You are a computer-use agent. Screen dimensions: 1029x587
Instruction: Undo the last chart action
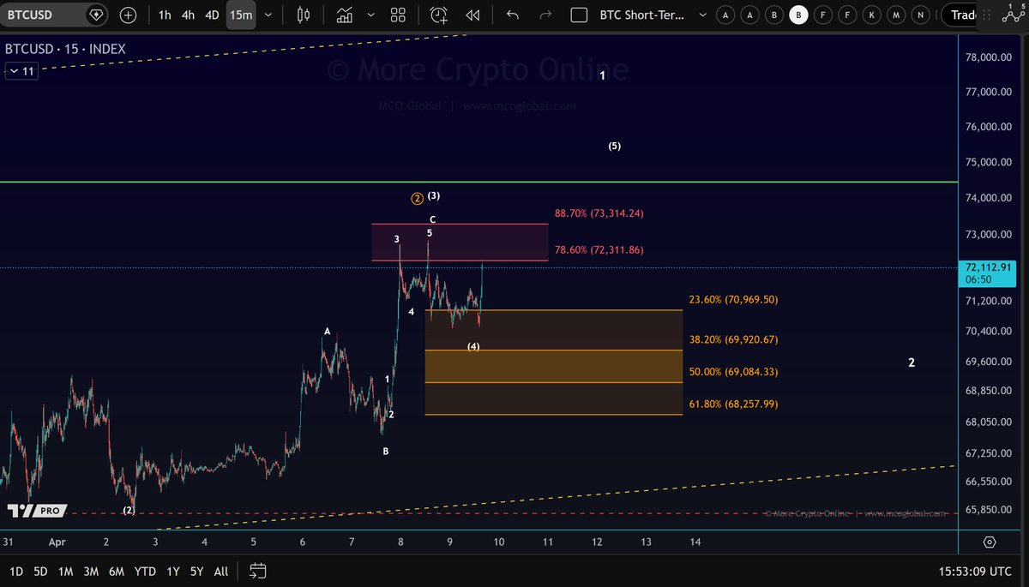point(513,15)
